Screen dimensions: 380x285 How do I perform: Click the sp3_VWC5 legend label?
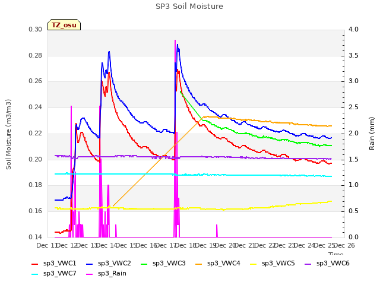coord(278,264)
